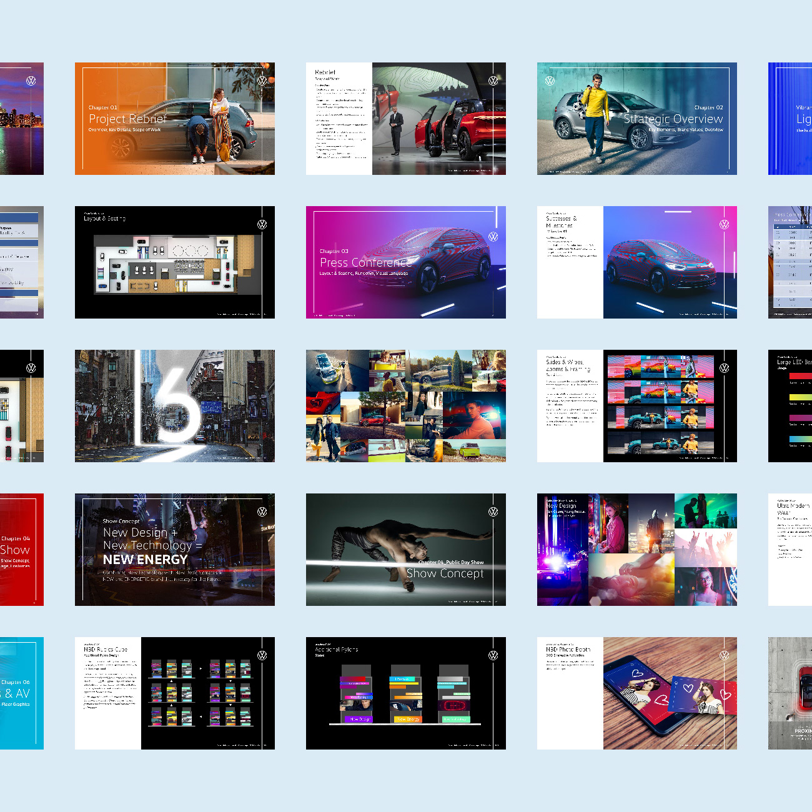
Task: Select the Additional Pylons slide
Action: [x=406, y=693]
